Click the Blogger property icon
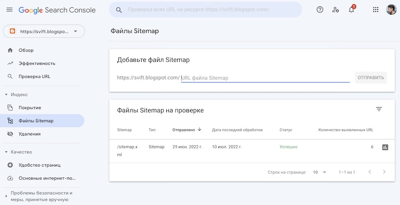The height and width of the screenshot is (205, 400). pos(12,31)
